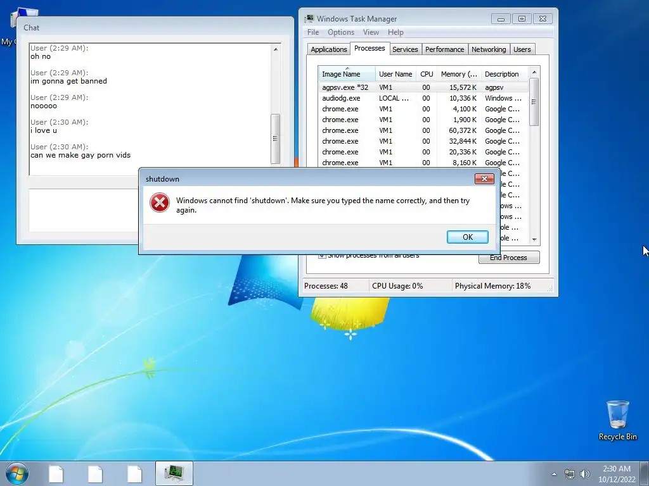
Task: Click Task Manager title bar icon
Action: (309, 18)
